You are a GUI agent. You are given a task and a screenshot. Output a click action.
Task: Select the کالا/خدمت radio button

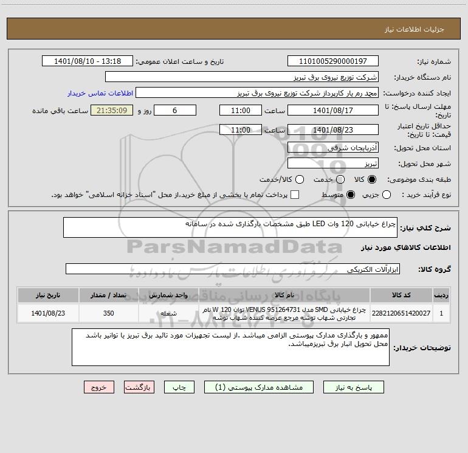pos(300,179)
